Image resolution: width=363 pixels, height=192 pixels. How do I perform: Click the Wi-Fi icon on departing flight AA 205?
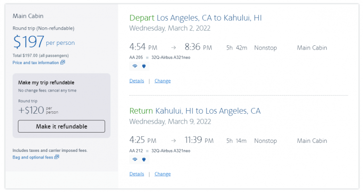[x=134, y=66]
